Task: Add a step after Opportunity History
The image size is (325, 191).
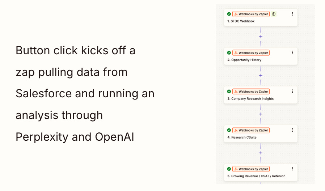Action: pos(261,75)
